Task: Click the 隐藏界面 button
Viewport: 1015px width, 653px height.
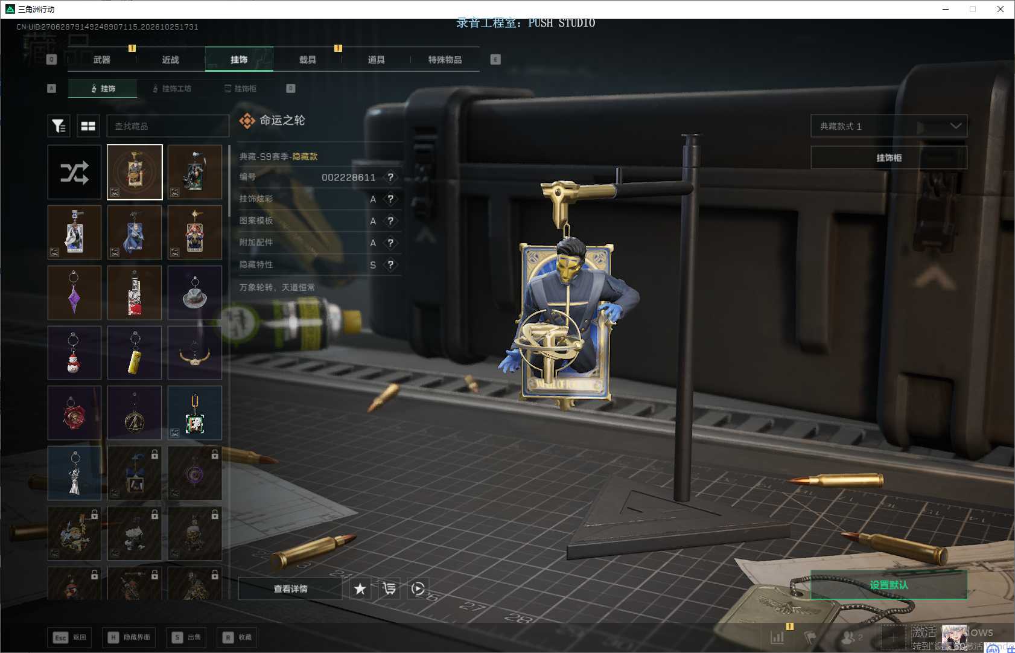Action: [x=129, y=637]
